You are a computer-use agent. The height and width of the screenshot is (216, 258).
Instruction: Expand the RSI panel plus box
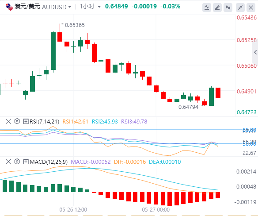(x=26, y=122)
